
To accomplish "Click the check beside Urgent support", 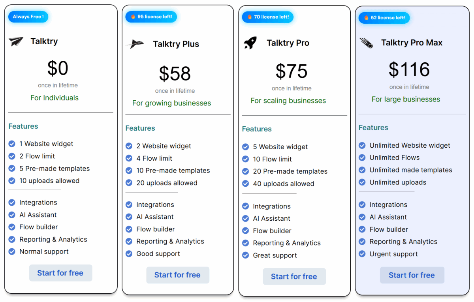I will click(x=362, y=254).
